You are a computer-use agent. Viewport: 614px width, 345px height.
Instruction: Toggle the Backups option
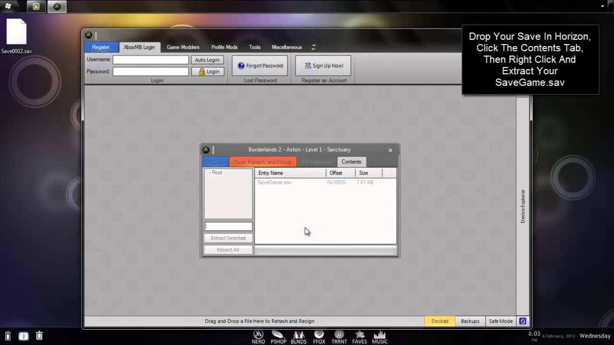point(470,321)
